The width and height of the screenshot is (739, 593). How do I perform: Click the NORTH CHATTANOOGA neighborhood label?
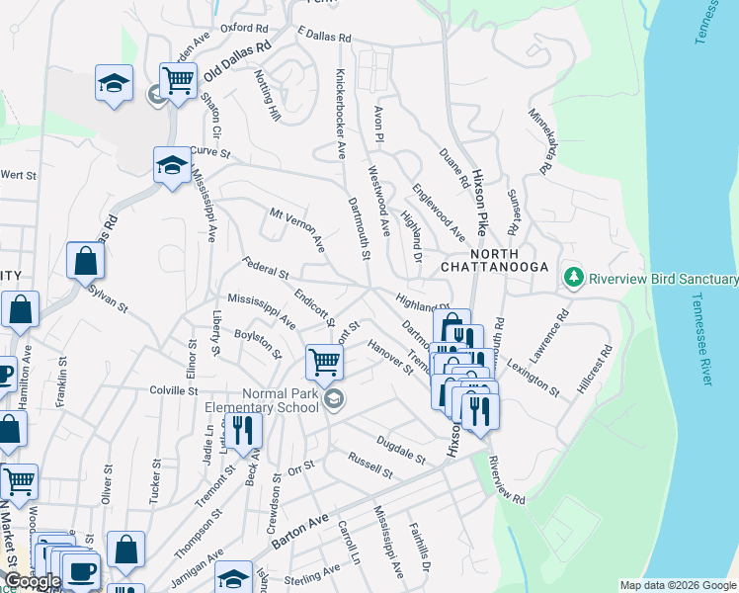coord(494,261)
